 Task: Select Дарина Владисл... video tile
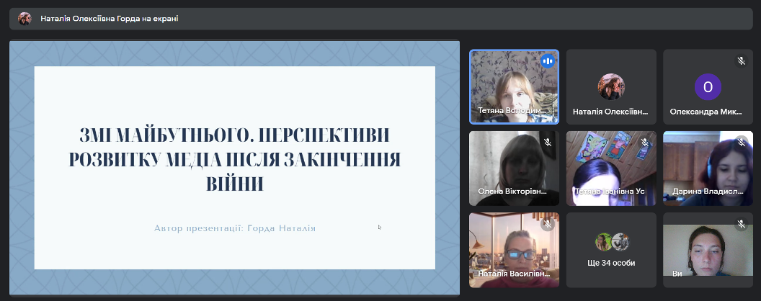(708, 169)
